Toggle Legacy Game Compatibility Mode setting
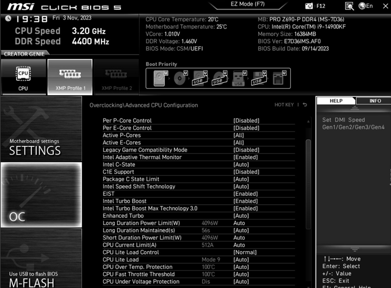The image size is (391, 288). coord(198,150)
